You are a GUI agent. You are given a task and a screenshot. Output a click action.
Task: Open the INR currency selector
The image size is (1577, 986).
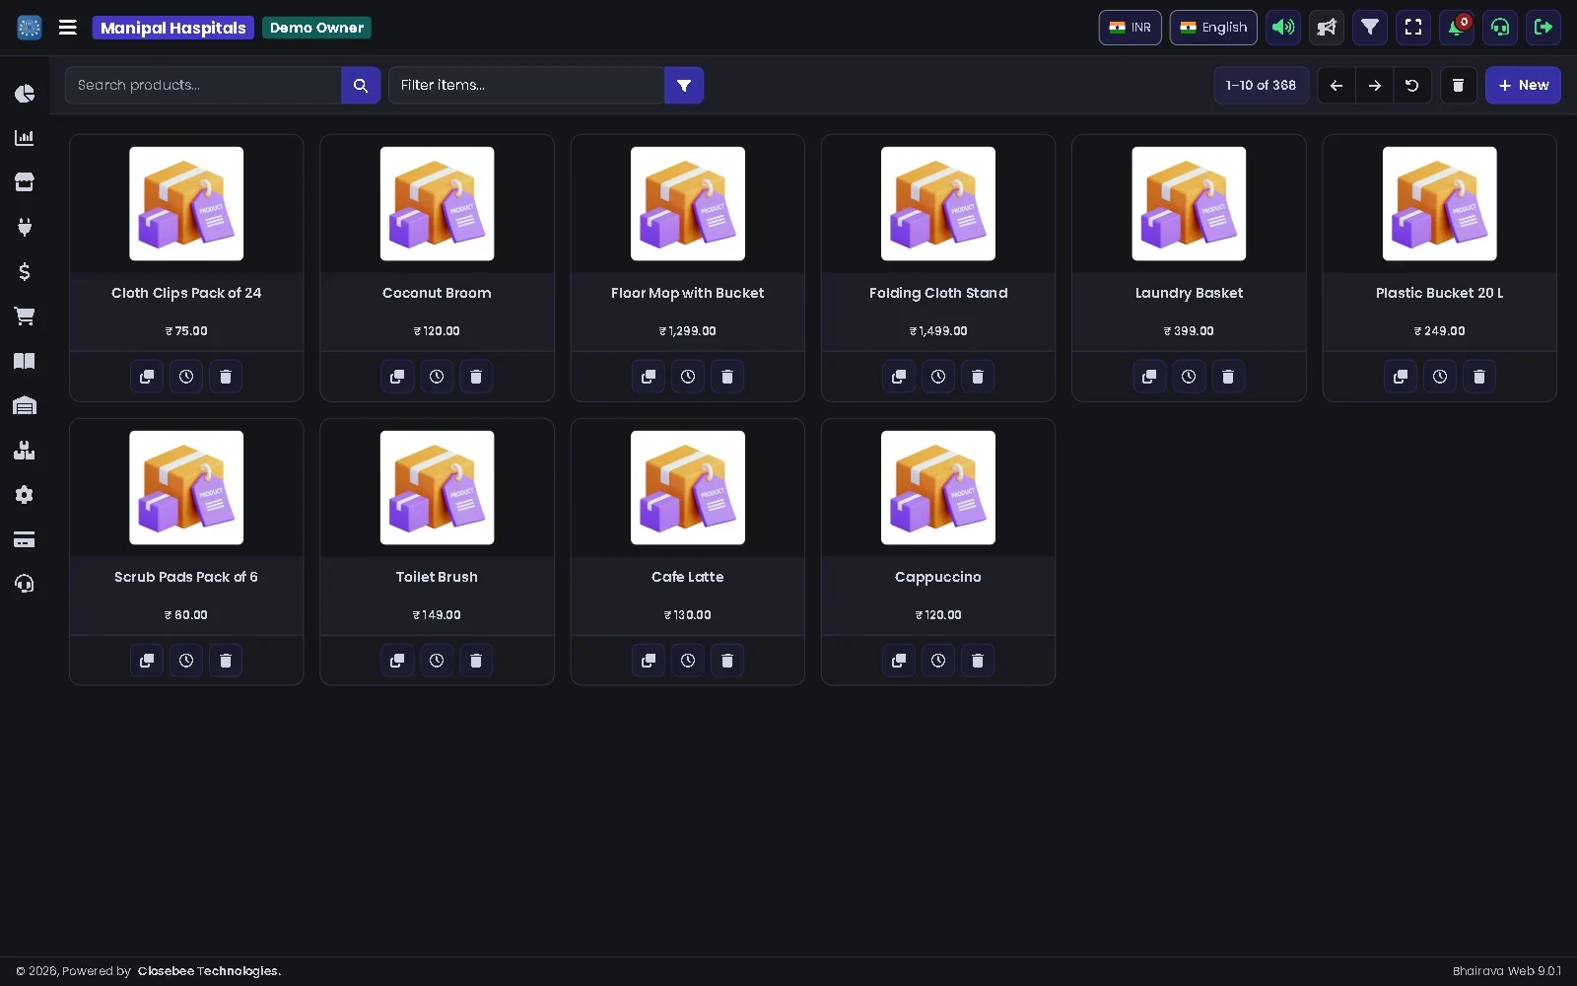[1131, 28]
